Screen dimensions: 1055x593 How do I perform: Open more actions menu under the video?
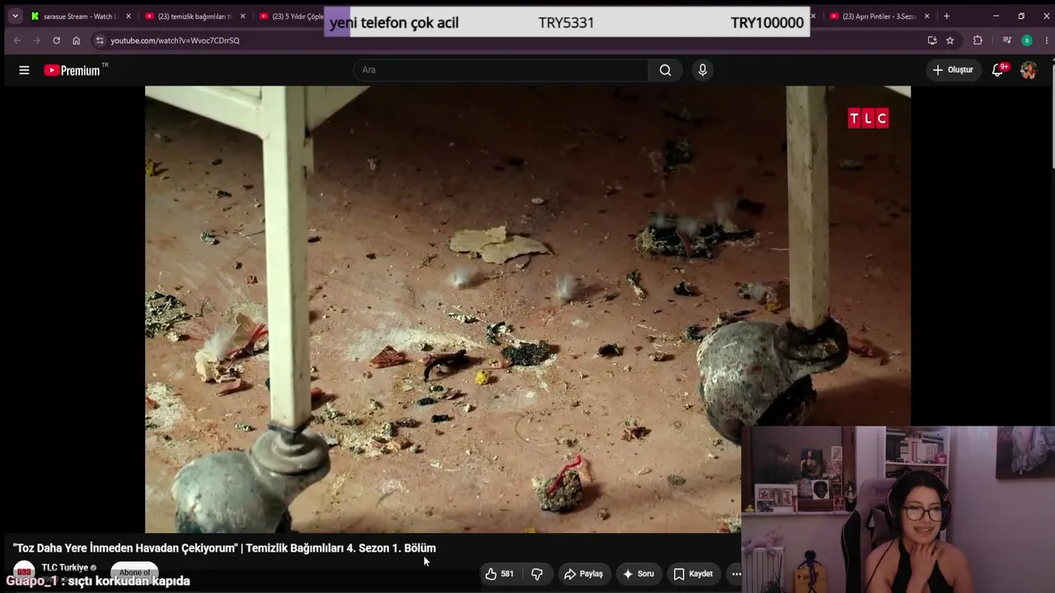pos(736,574)
